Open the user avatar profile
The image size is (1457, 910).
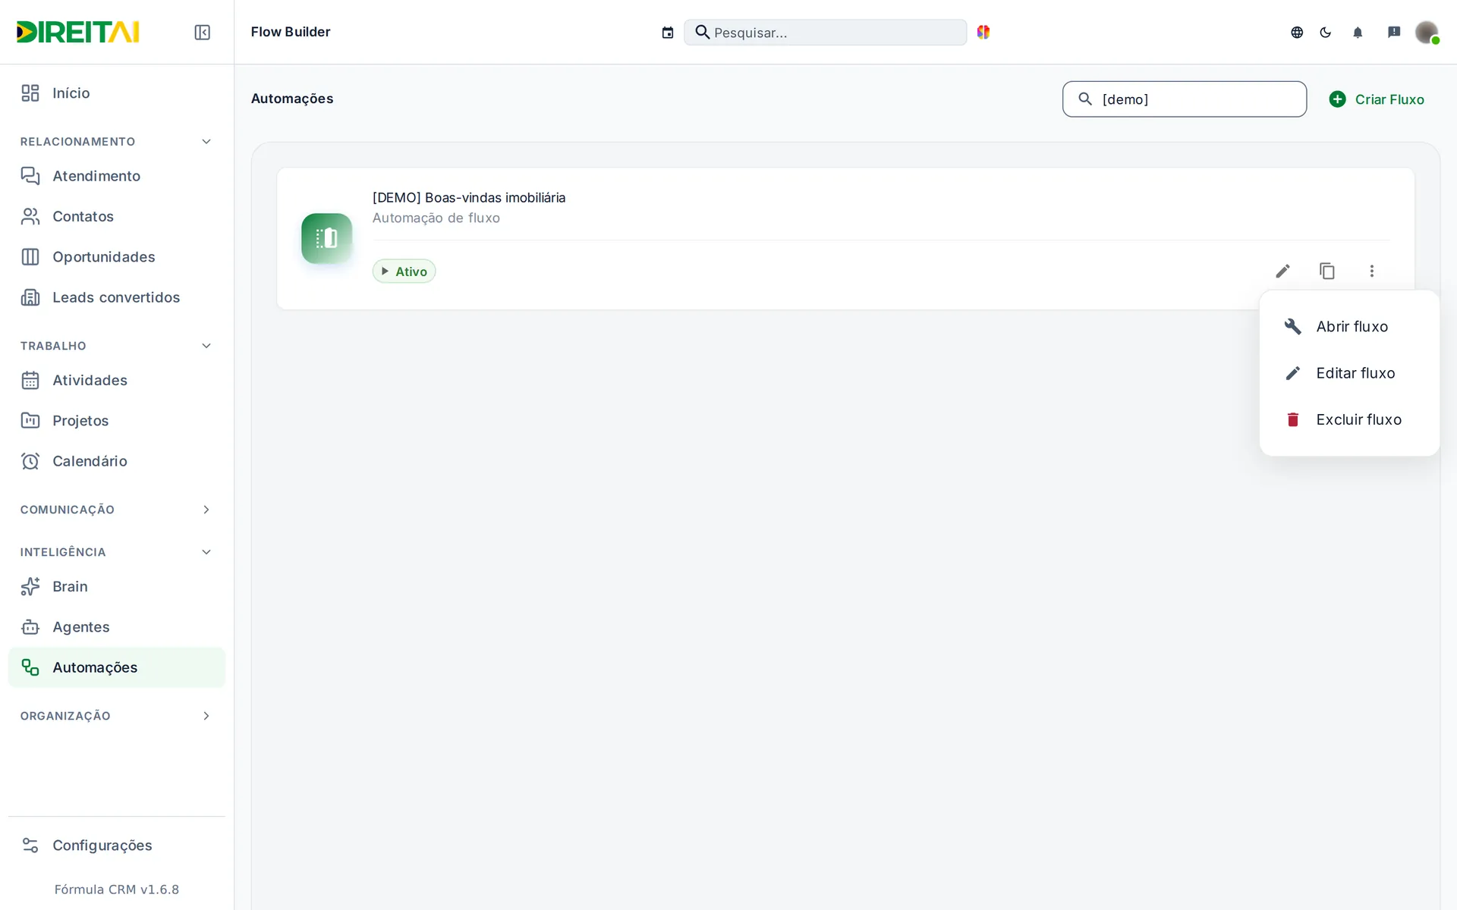[x=1427, y=32]
